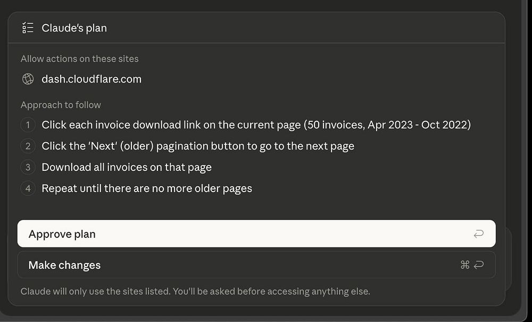Click the 'Allow actions on these sites' label
532x322 pixels.
pyautogui.click(x=79, y=59)
